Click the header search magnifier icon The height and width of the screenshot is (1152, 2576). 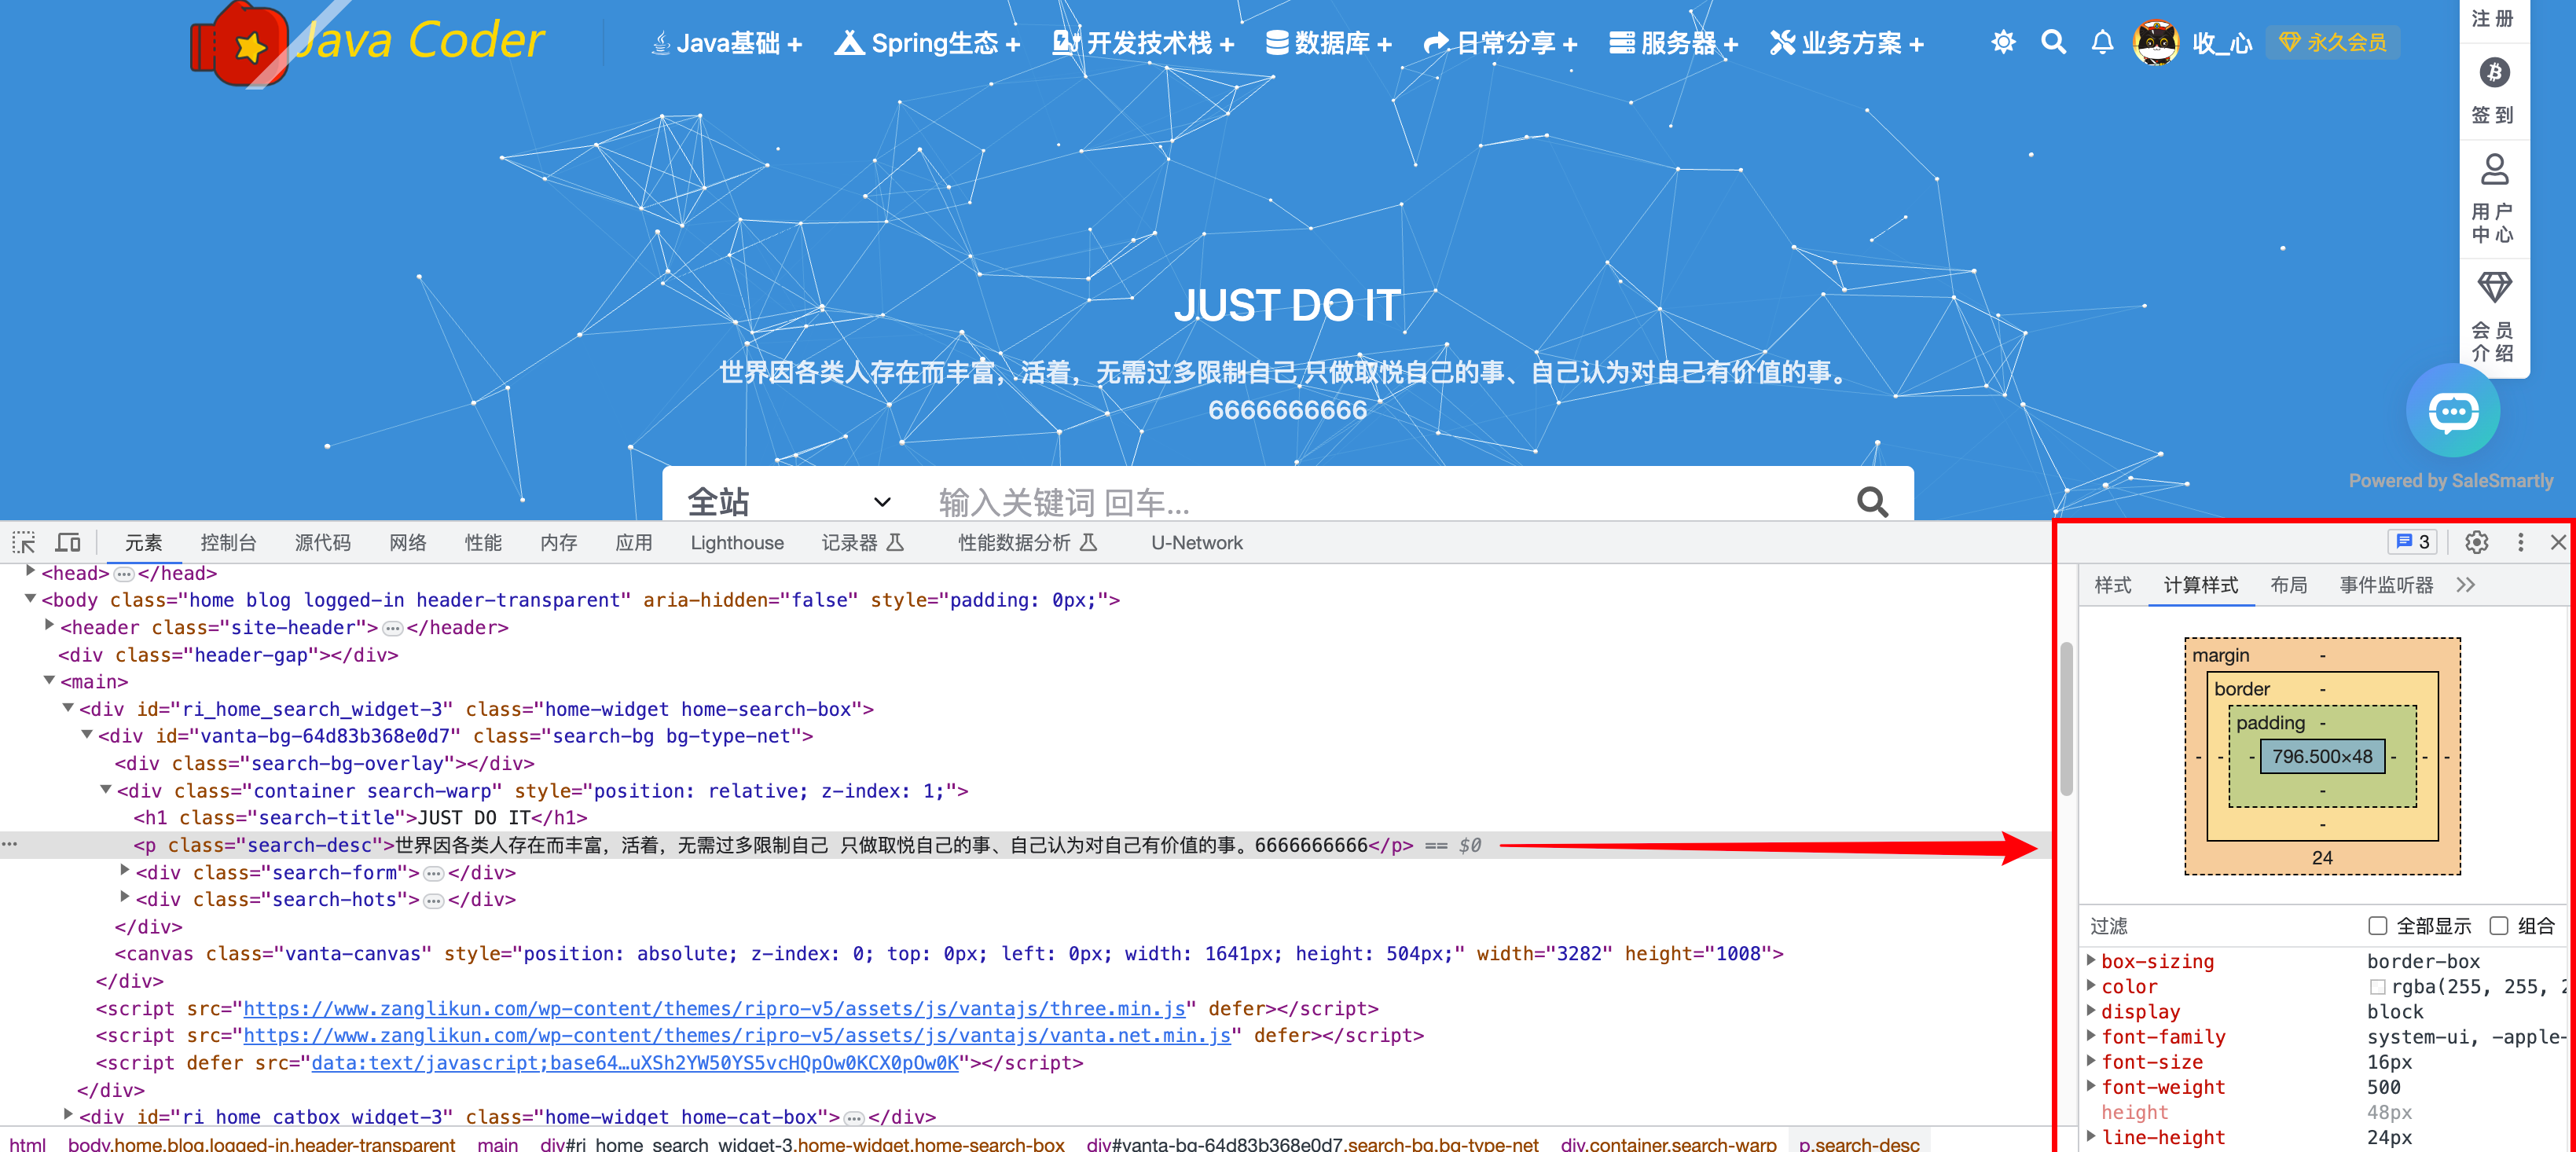tap(2053, 42)
